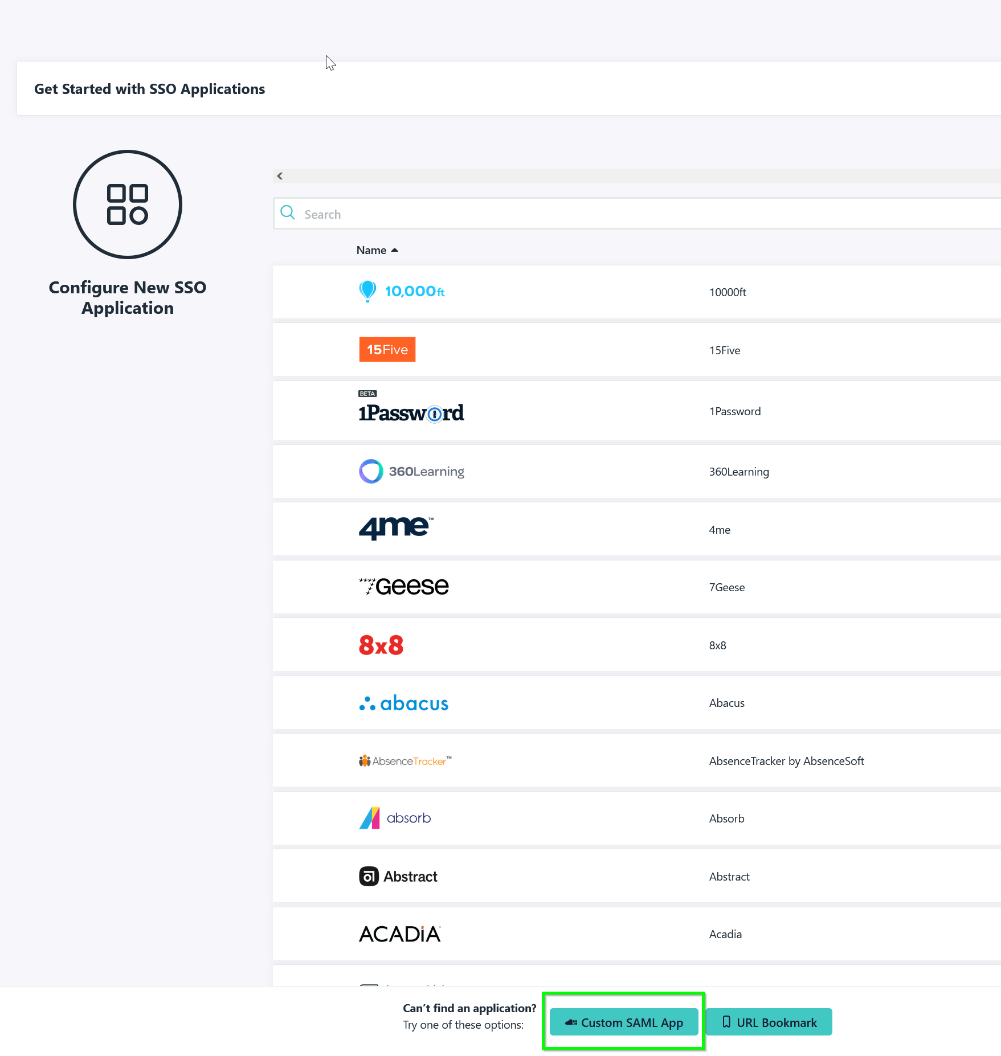
Task: Select the AbsenceTracker logo
Action: tap(405, 761)
